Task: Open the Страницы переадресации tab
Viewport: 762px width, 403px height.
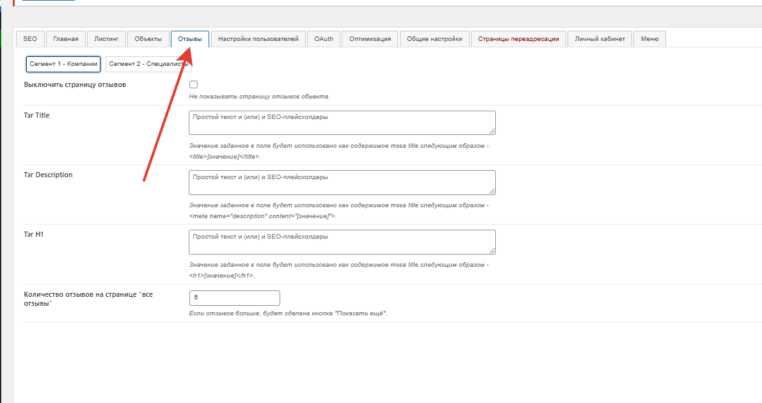Action: (519, 39)
